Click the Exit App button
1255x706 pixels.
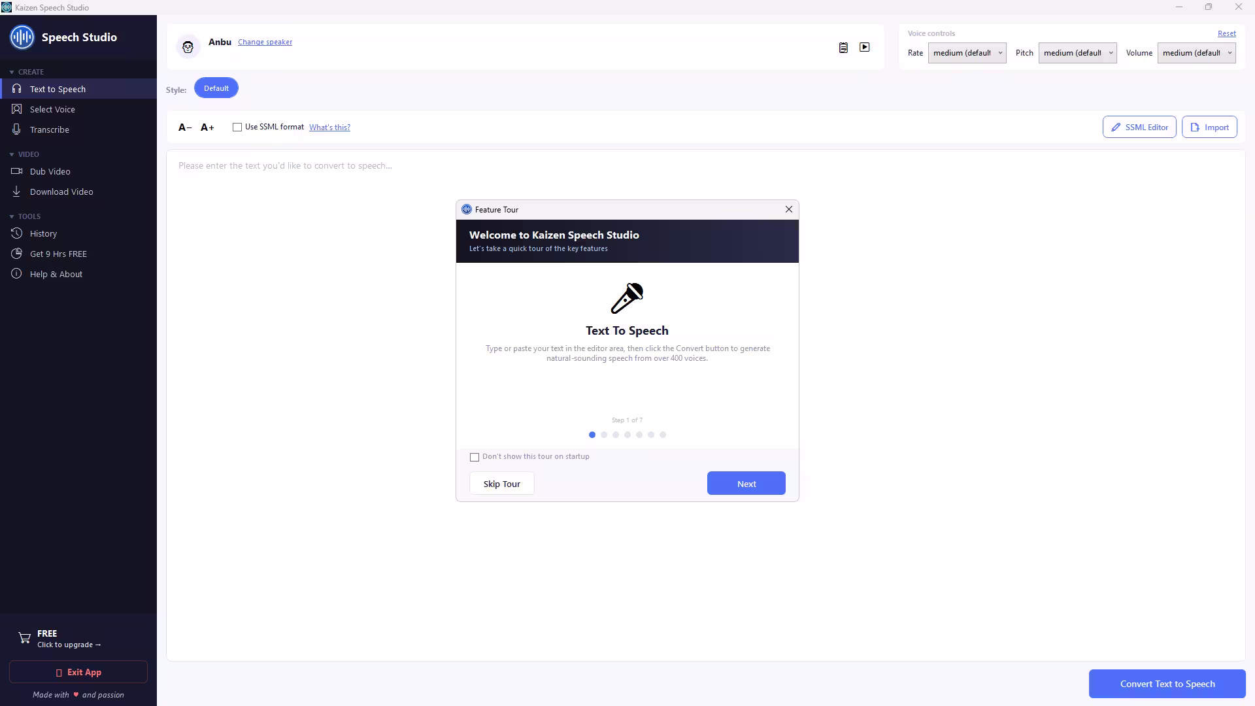pyautogui.click(x=78, y=672)
